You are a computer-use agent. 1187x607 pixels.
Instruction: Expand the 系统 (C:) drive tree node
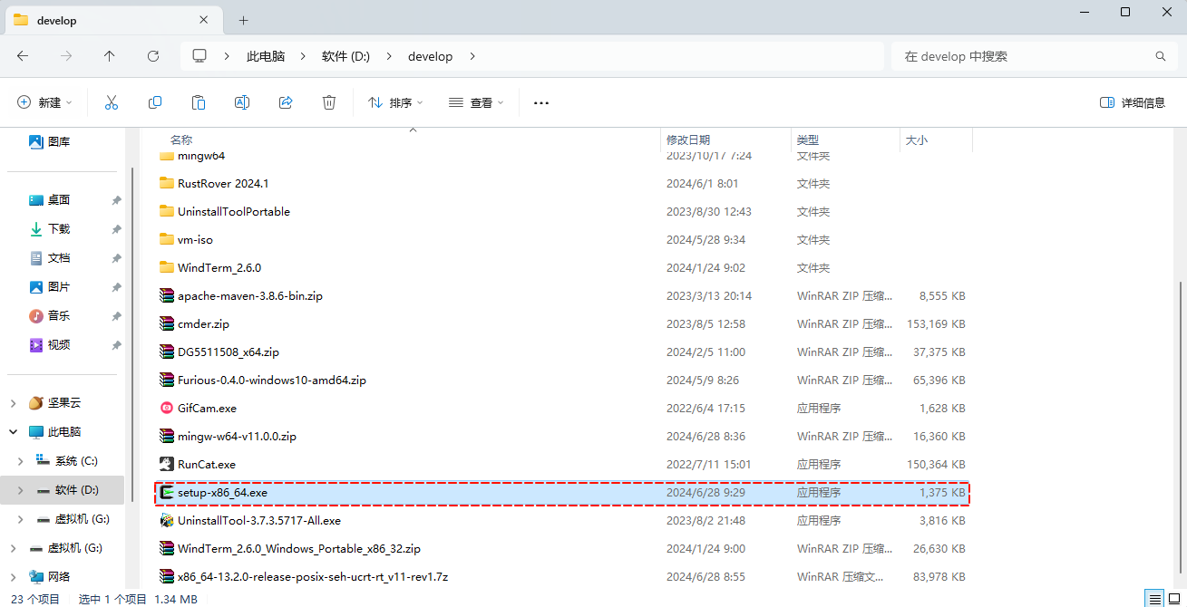[x=20, y=461]
